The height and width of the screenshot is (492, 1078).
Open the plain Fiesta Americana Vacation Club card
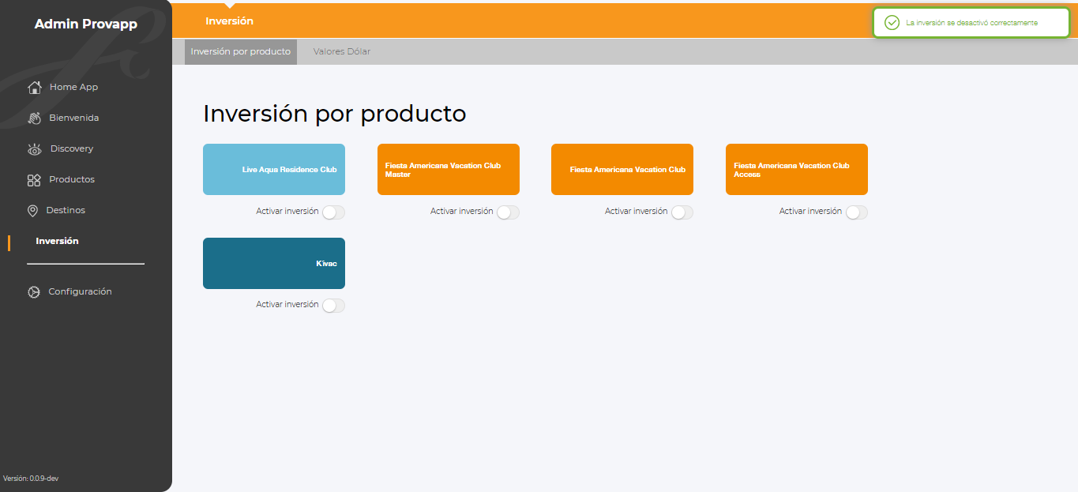click(x=622, y=170)
